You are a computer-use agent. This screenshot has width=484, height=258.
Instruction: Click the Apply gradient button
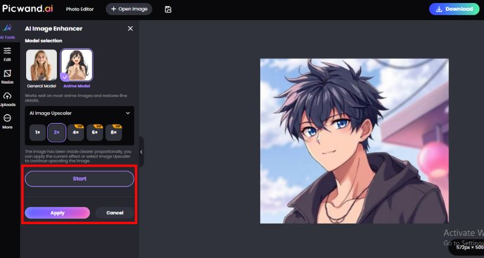[57, 213]
